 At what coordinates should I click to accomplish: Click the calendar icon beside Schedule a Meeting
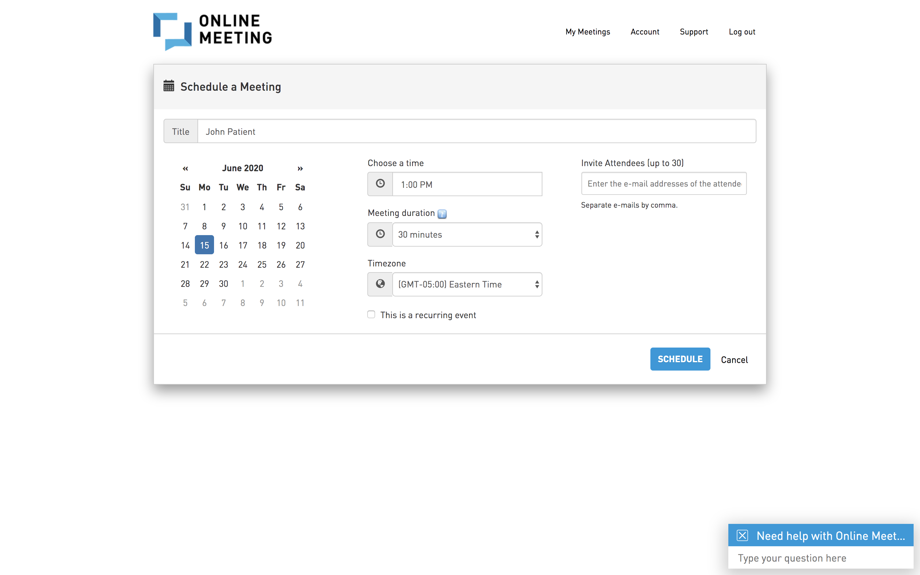pyautogui.click(x=168, y=86)
